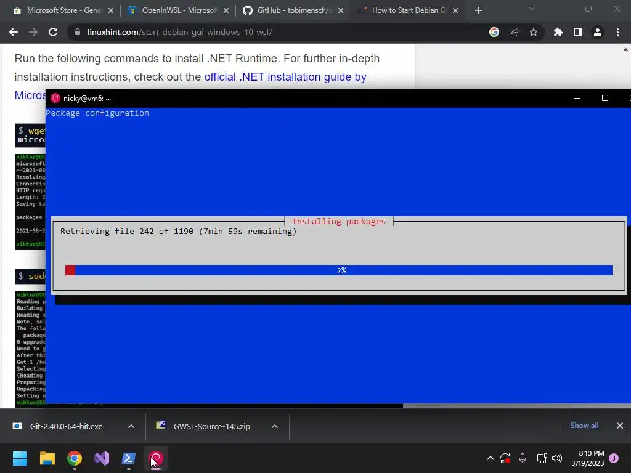631x473 pixels.
Task: Open the clock showing 8:10 PM
Action: 587,458
